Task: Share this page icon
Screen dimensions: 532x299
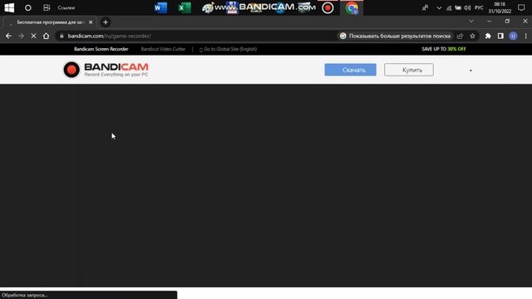Action: coord(460,36)
